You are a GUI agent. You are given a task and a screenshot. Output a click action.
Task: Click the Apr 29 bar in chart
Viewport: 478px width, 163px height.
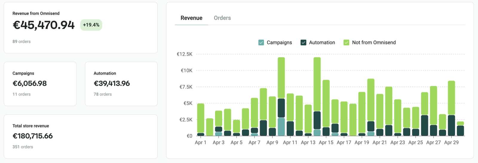coord(451,108)
